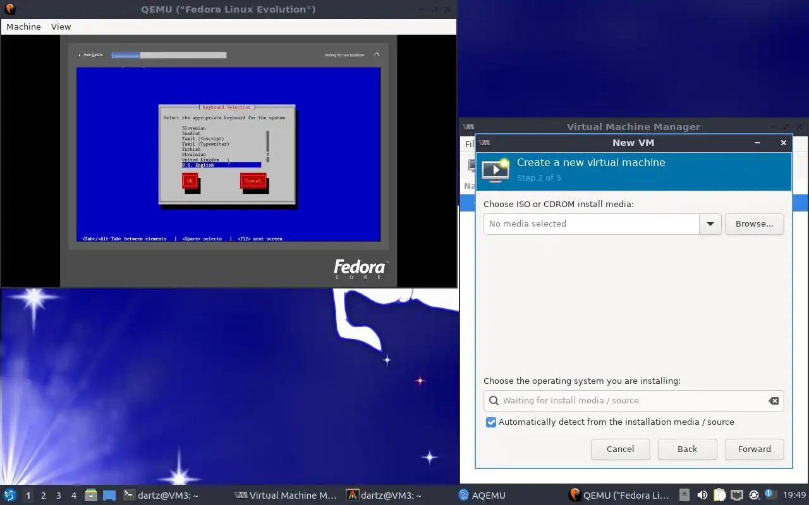The image size is (809, 505).
Task: Click the No media selected combo field
Action: 592,224
